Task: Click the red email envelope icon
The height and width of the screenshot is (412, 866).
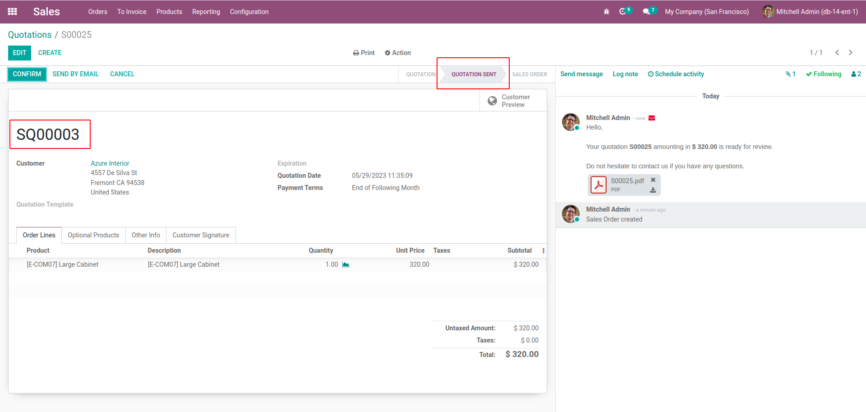Action: click(x=652, y=118)
